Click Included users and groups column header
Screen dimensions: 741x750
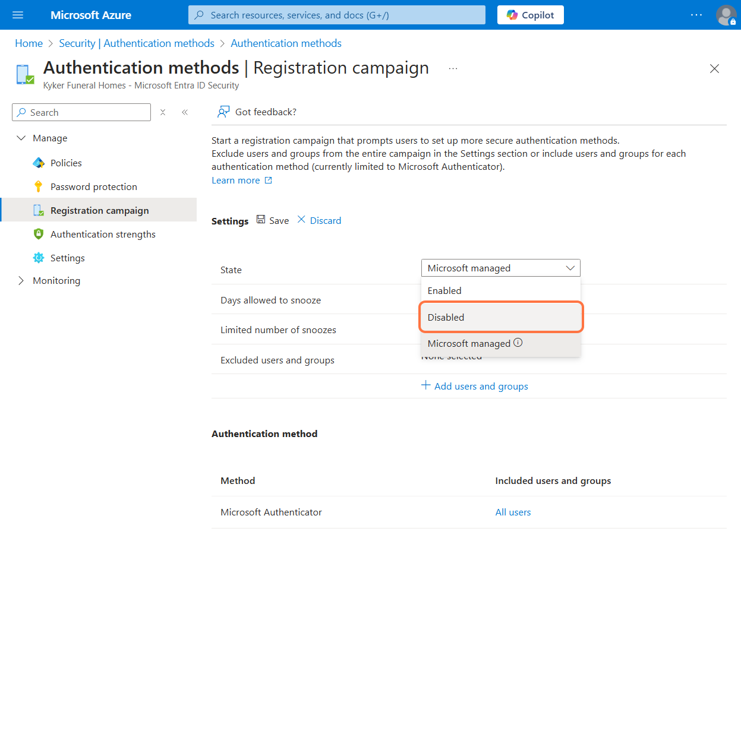click(553, 480)
